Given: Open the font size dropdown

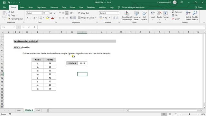Looking at the screenshot, I should coord(48,13).
